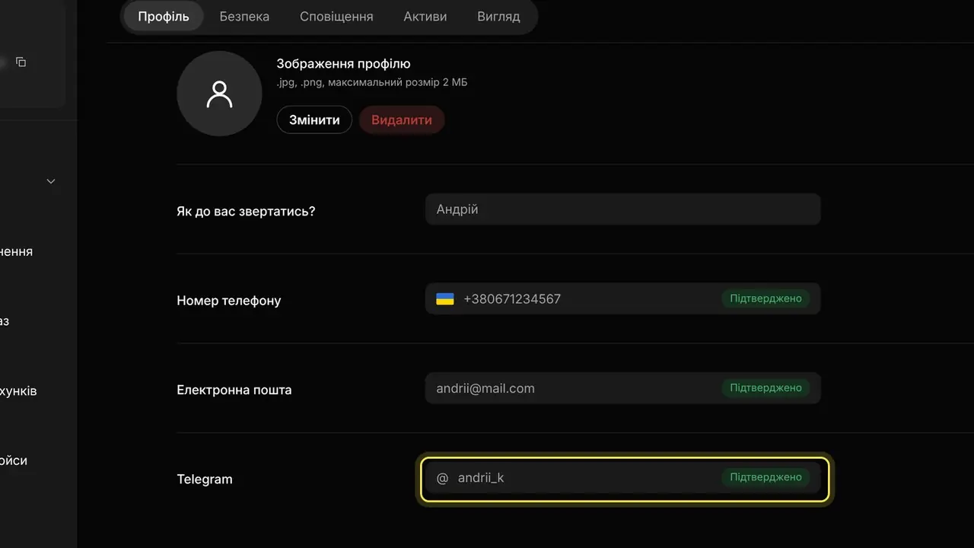The image size is (974, 548).
Task: Click Підтверджено badge in phone number row
Action: [766, 298]
